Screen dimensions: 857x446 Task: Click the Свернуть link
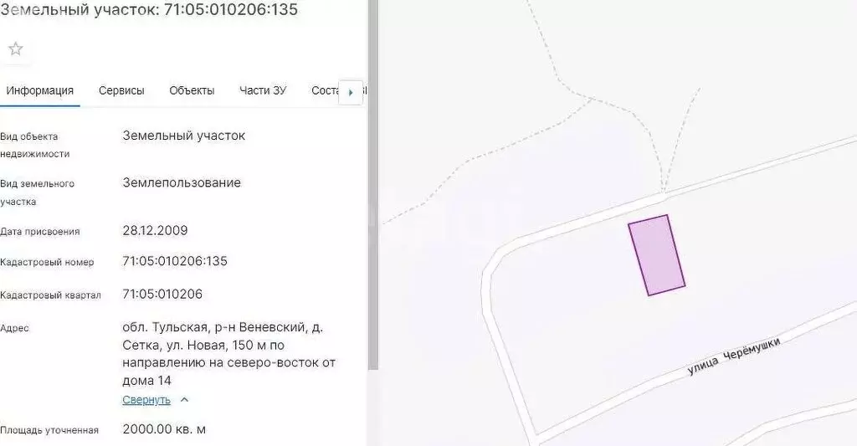pyautogui.click(x=146, y=400)
